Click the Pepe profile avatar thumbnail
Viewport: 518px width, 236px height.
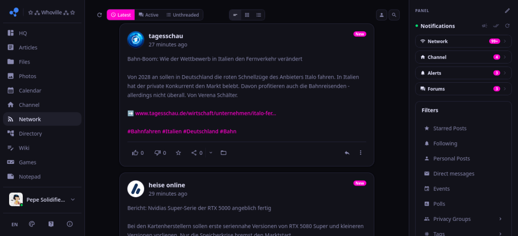click(x=16, y=200)
